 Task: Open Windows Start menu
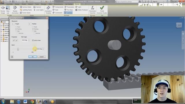tap(3, 101)
